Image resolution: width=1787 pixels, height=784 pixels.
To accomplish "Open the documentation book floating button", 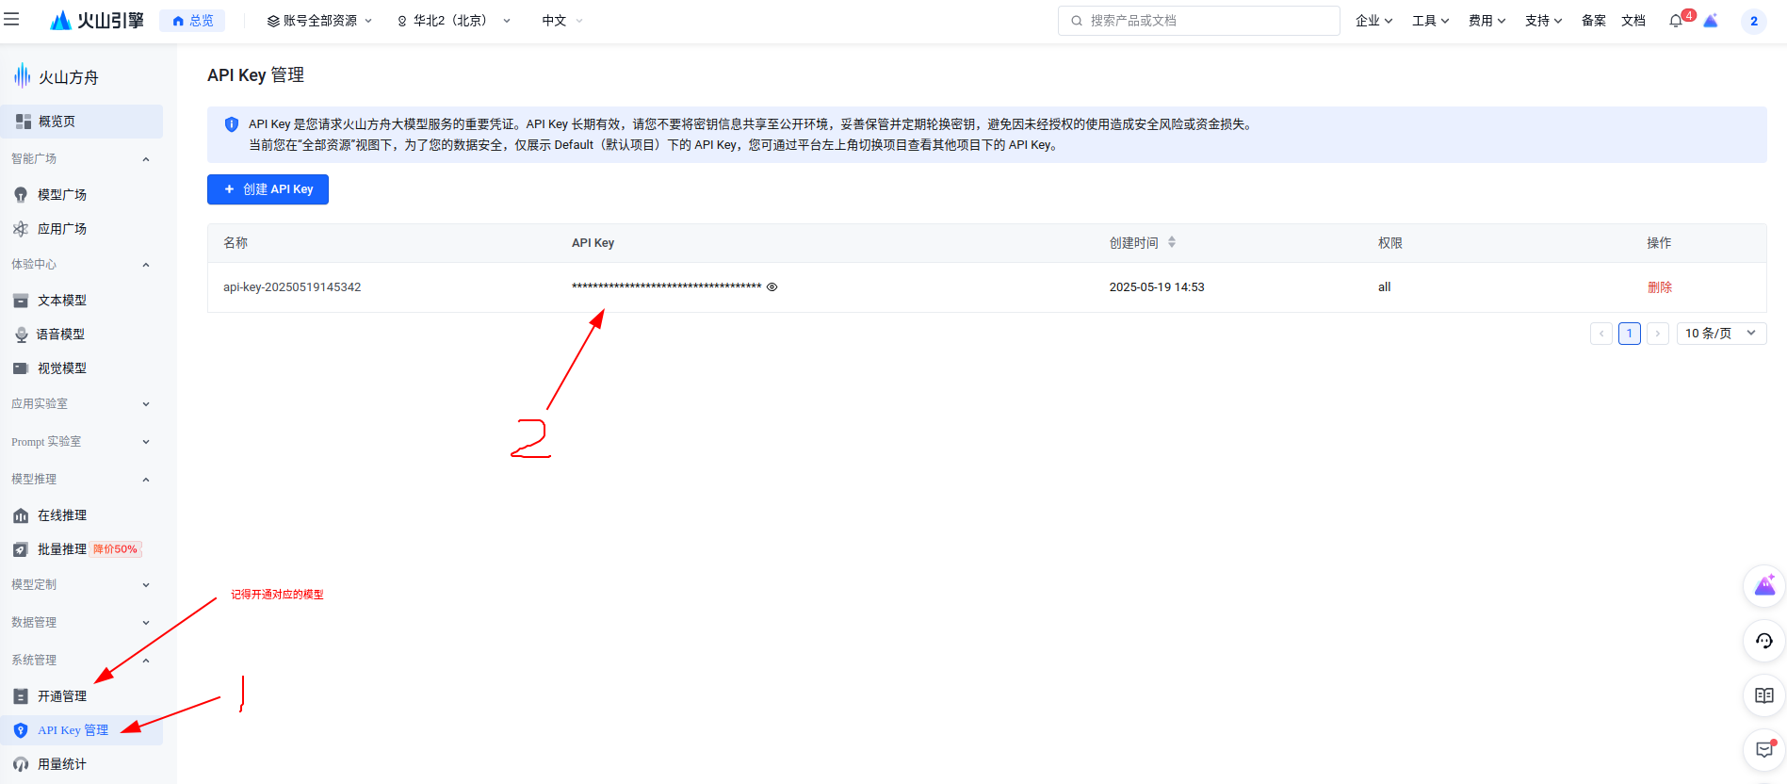I will coord(1764,695).
